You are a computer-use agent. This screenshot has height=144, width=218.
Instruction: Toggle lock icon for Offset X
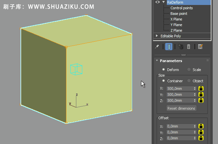click(200, 126)
